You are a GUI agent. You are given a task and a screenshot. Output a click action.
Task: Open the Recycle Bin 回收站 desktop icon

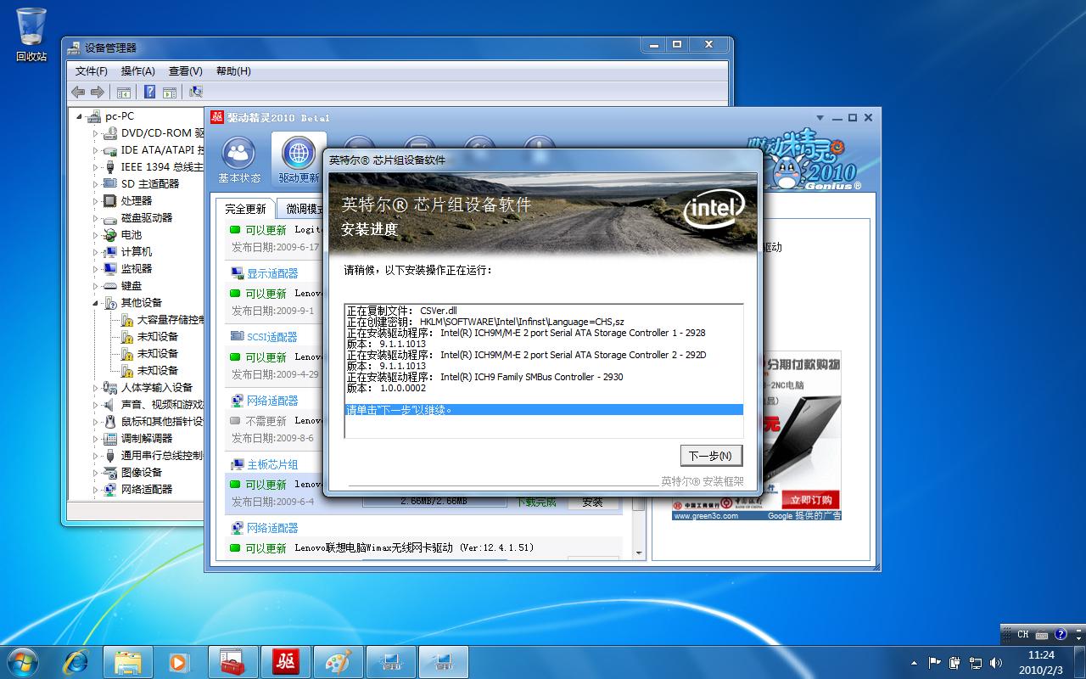click(x=31, y=35)
